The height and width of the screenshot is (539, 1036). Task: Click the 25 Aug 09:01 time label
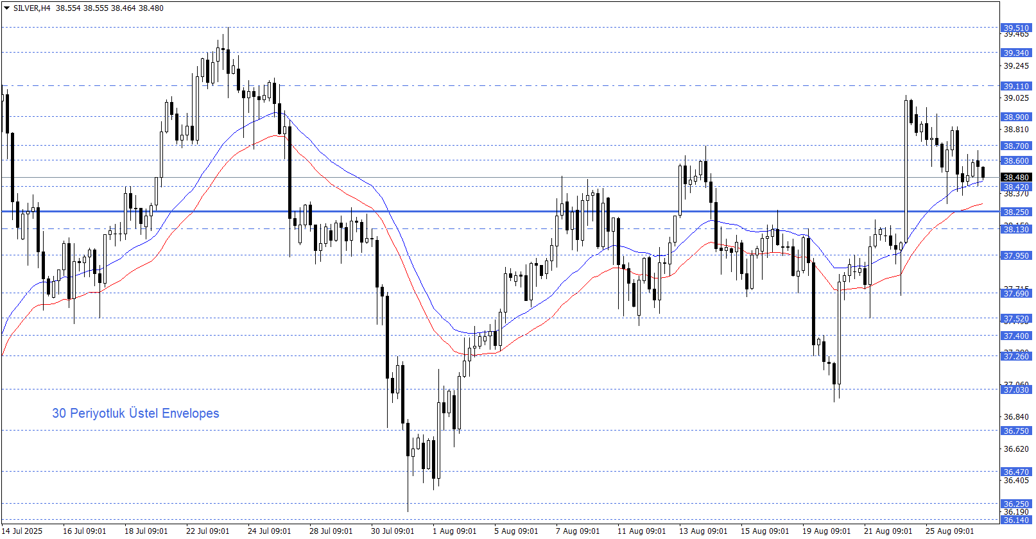950,531
